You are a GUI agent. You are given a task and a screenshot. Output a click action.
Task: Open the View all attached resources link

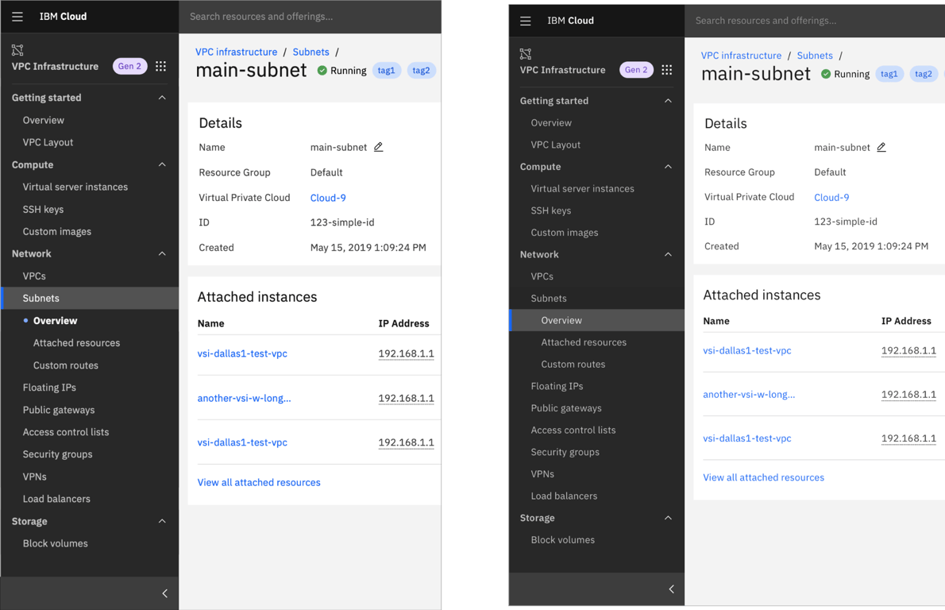pos(259,482)
